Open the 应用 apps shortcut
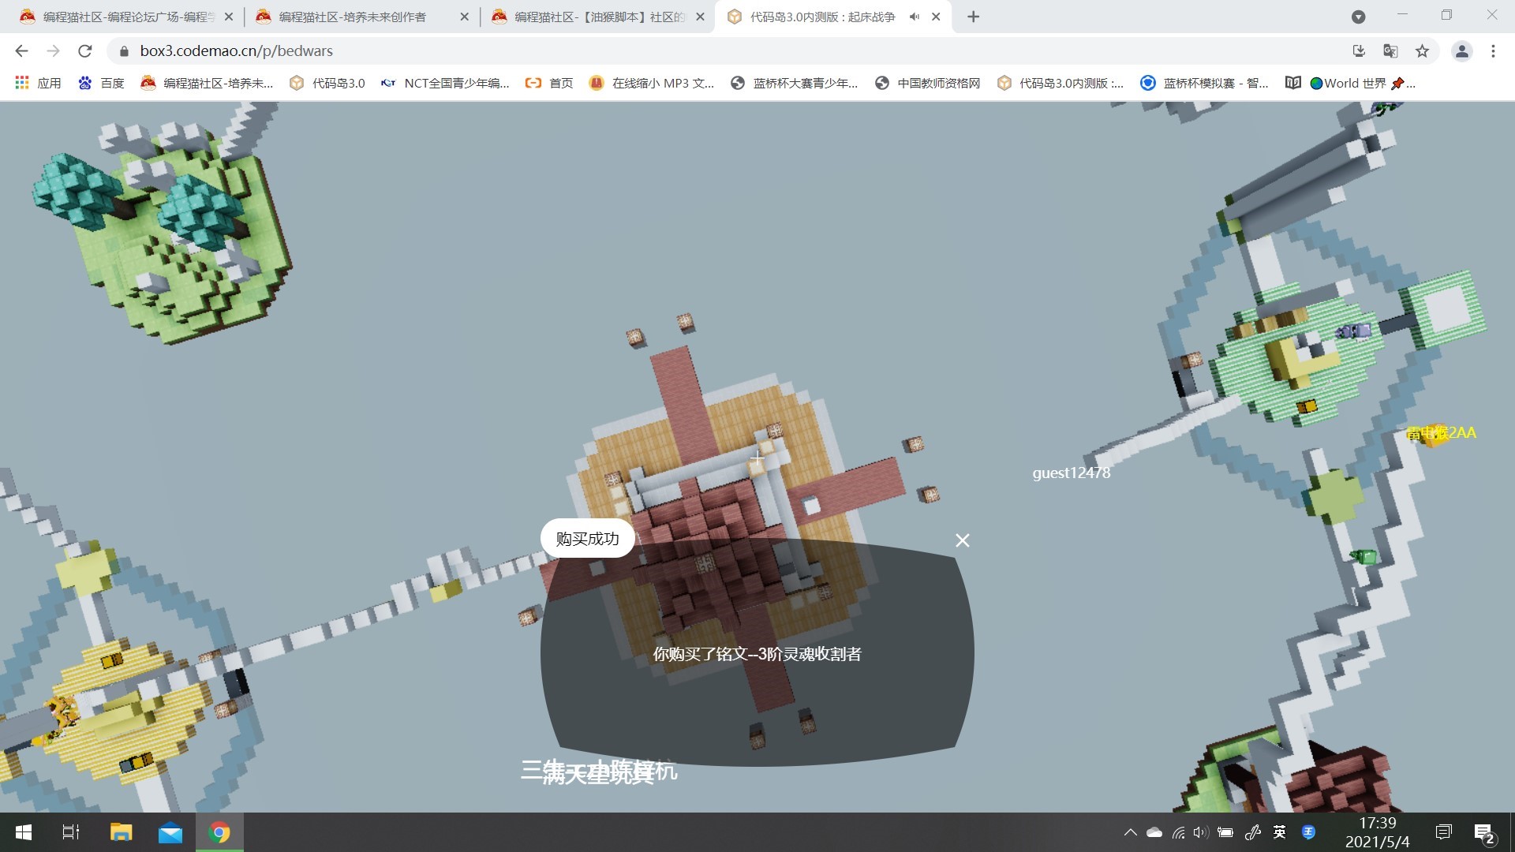 (38, 83)
